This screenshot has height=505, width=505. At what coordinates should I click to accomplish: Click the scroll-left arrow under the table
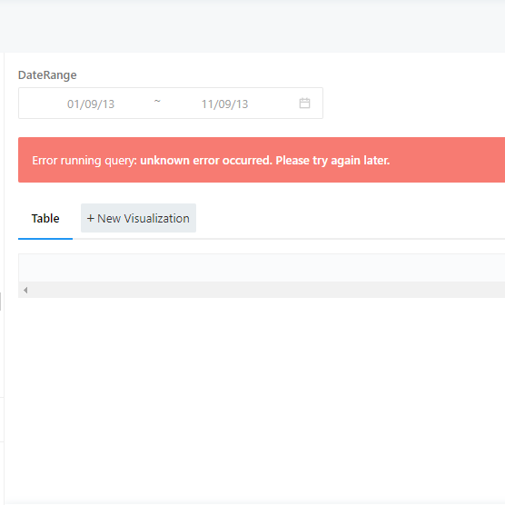coord(25,290)
